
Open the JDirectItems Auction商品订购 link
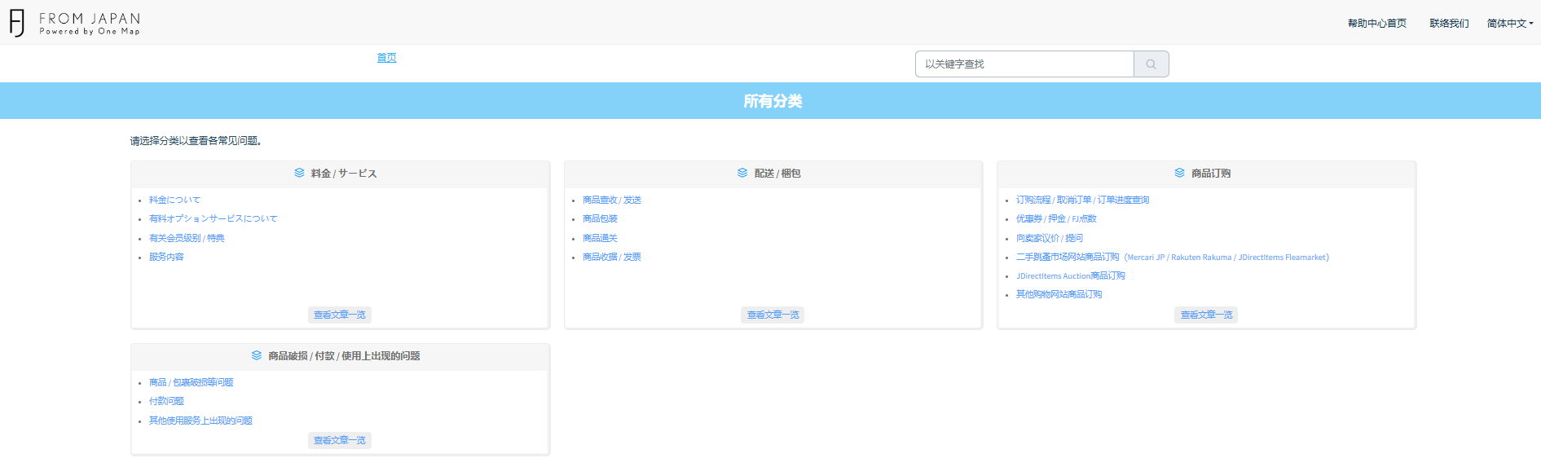tap(1070, 275)
